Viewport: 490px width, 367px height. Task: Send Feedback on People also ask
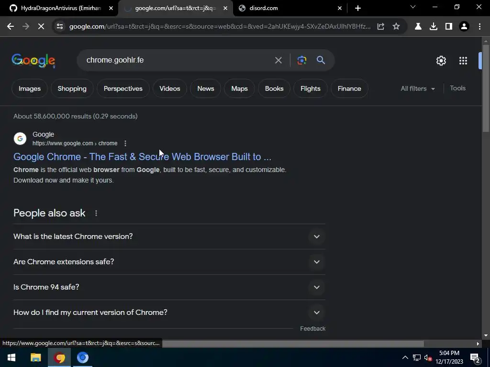click(313, 329)
